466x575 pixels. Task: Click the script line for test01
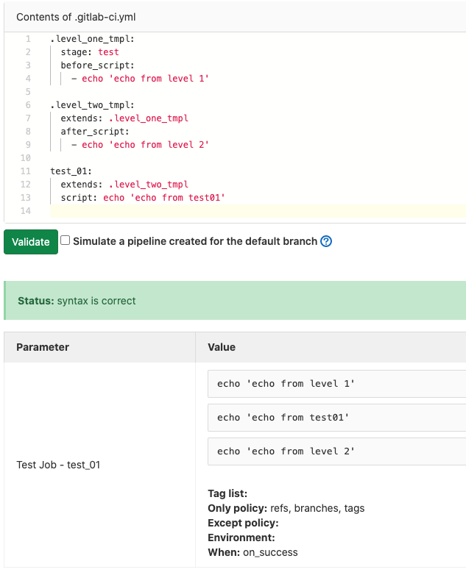pyautogui.click(x=142, y=198)
